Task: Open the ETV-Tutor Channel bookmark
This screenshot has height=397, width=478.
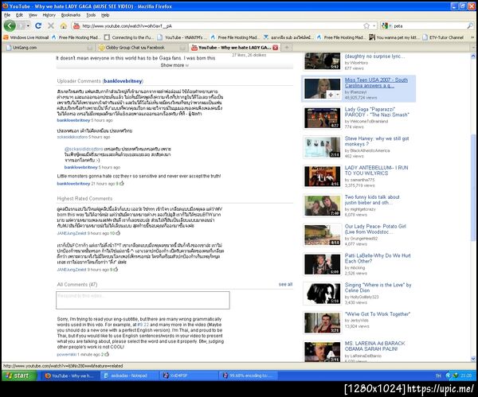Action: click(x=443, y=37)
